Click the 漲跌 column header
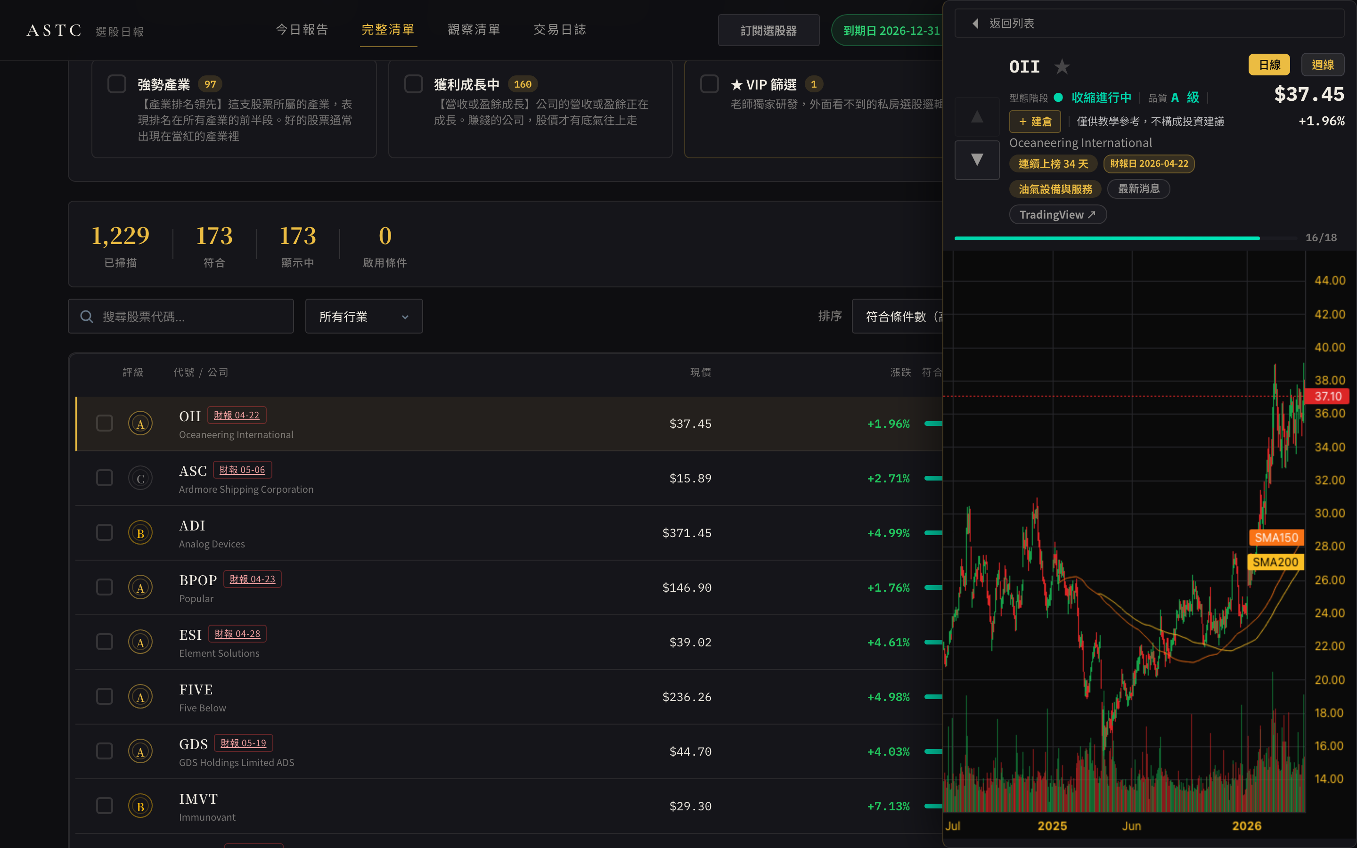The width and height of the screenshot is (1357, 848). (x=900, y=372)
